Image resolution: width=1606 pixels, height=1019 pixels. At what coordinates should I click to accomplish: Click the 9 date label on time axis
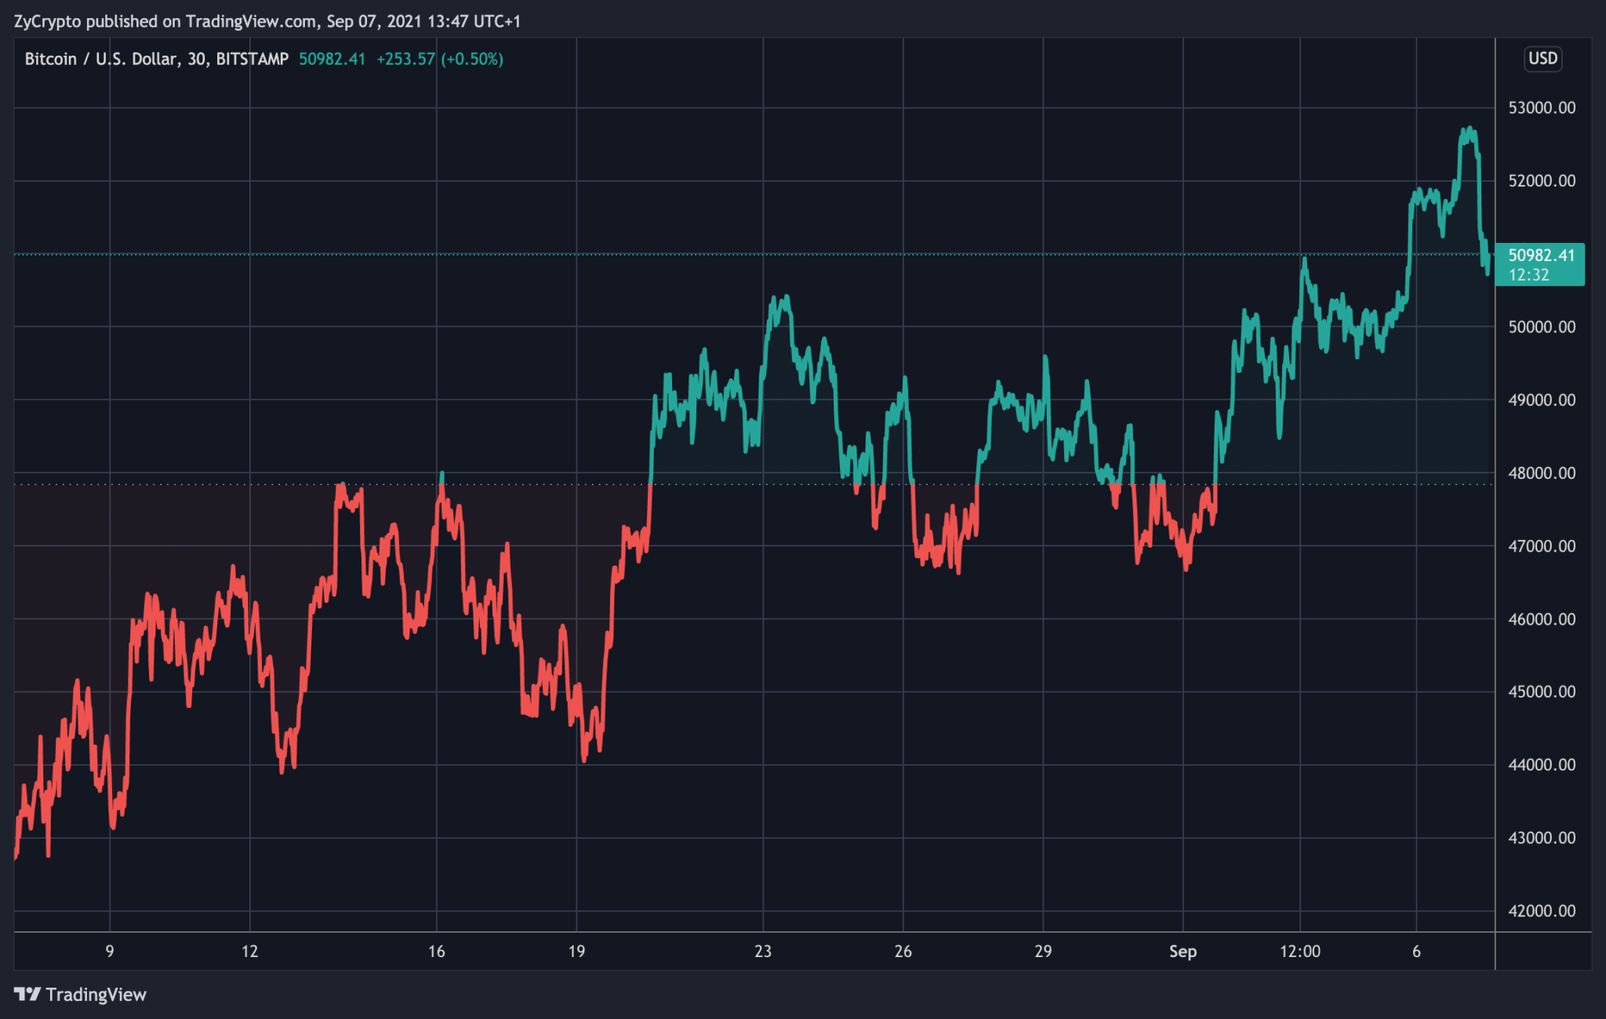click(x=110, y=952)
